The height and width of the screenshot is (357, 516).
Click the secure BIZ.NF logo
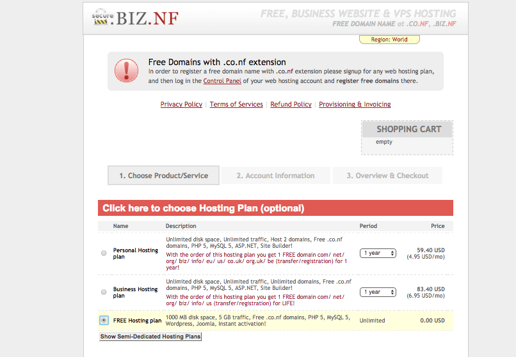(x=135, y=18)
